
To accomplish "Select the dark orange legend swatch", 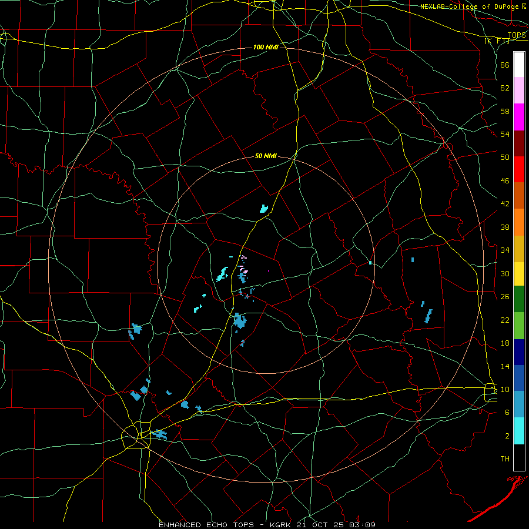I will (519, 195).
